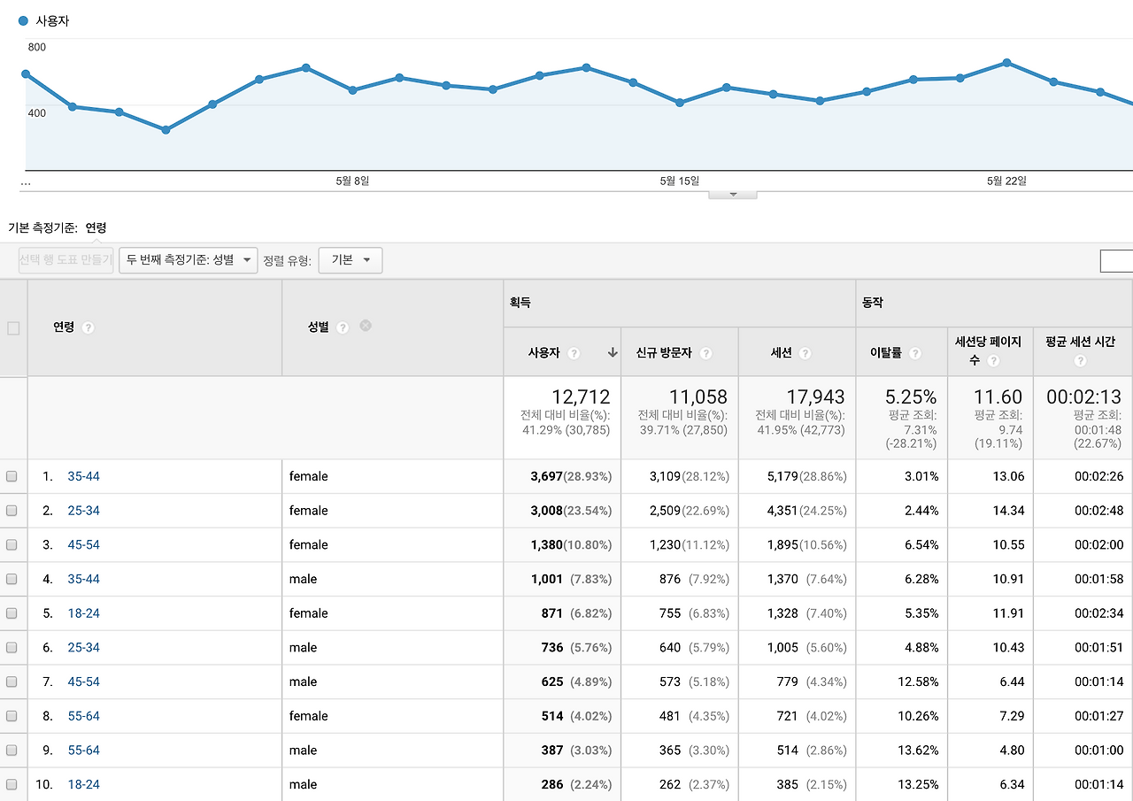
Task: Check the box for row 2, 25-34 female
Action: tap(12, 511)
